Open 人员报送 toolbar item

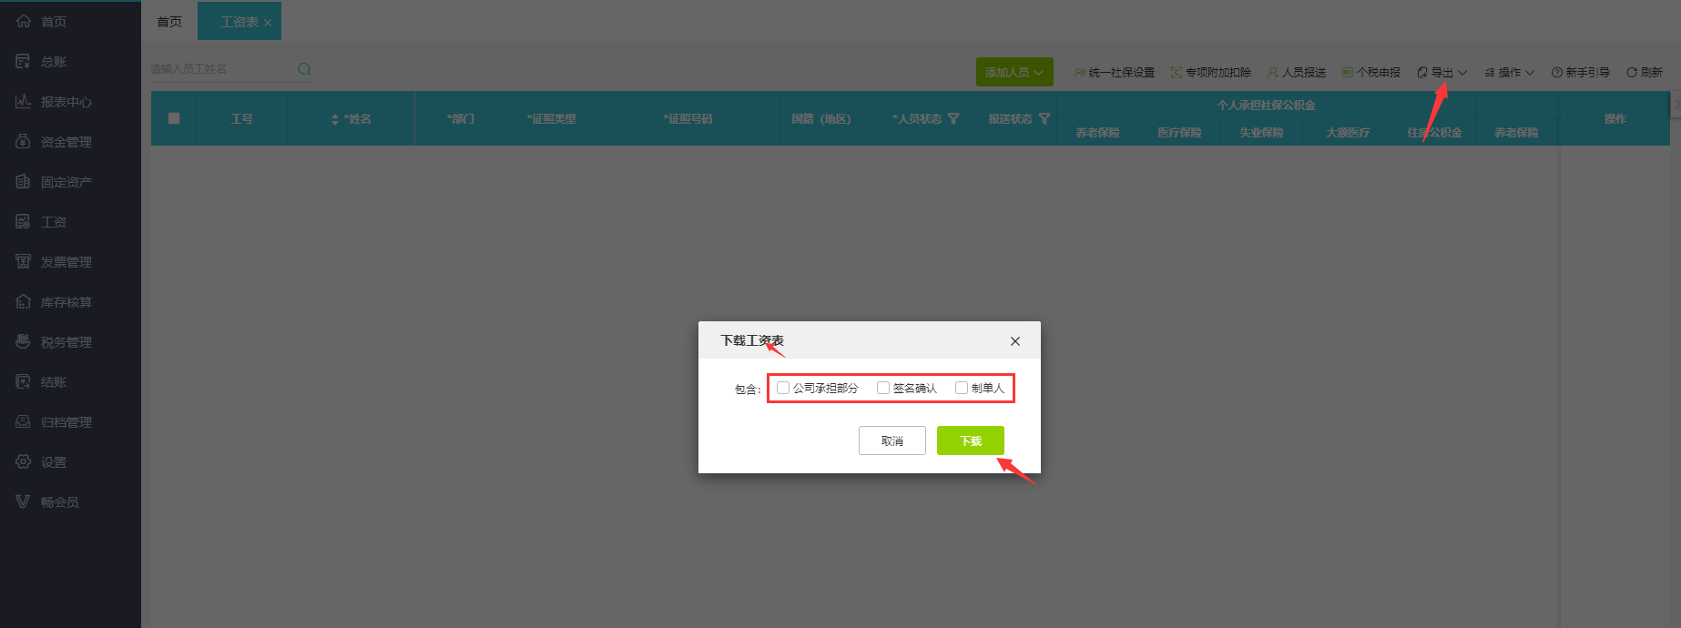tap(1297, 72)
